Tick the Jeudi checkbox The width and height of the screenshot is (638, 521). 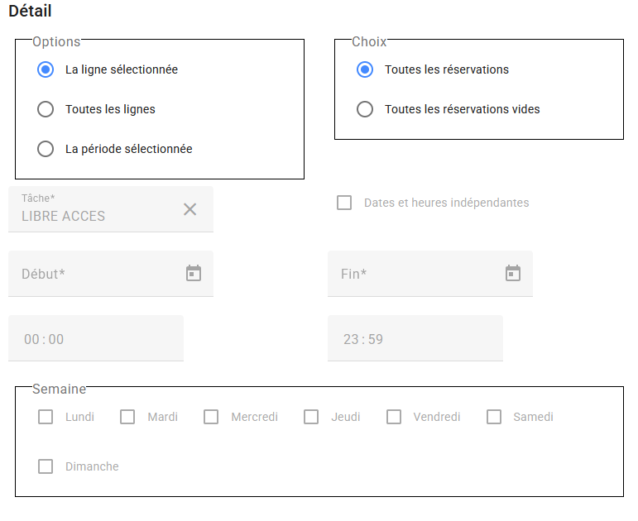tap(311, 417)
